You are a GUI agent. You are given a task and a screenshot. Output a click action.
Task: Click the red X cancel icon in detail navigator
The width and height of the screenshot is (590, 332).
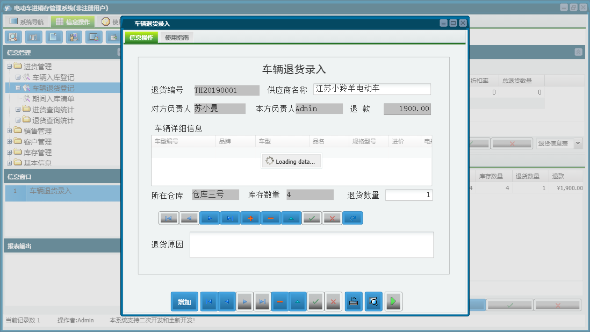pyautogui.click(x=332, y=218)
